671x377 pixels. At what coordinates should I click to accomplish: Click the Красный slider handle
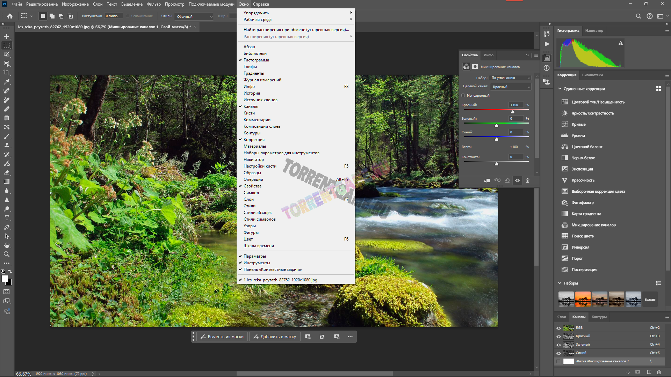pyautogui.click(x=513, y=112)
